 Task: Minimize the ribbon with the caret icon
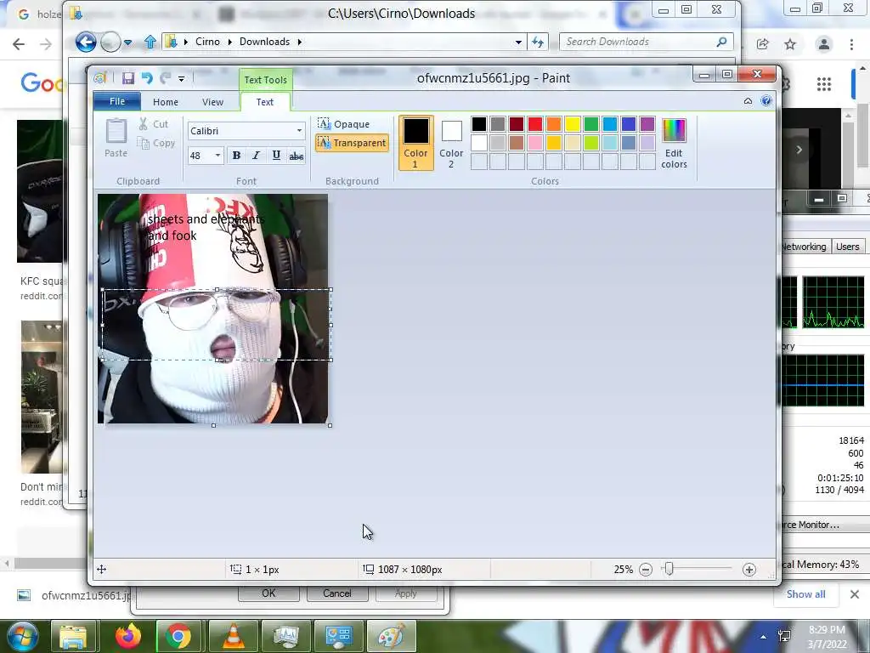click(748, 101)
